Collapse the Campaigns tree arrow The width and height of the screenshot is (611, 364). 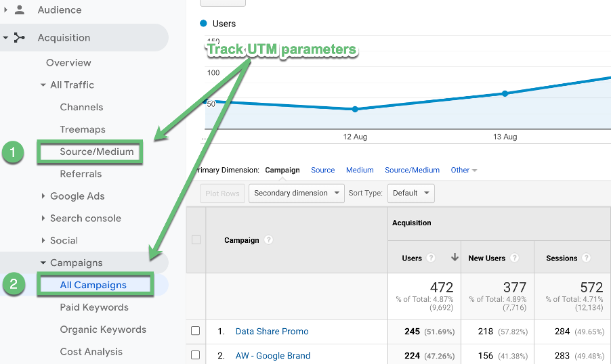tap(43, 263)
